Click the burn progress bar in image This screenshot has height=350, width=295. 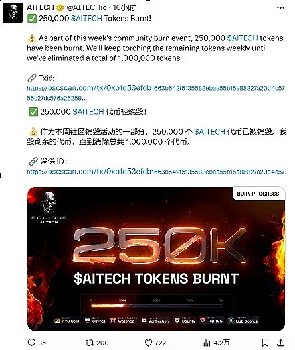[157, 306]
